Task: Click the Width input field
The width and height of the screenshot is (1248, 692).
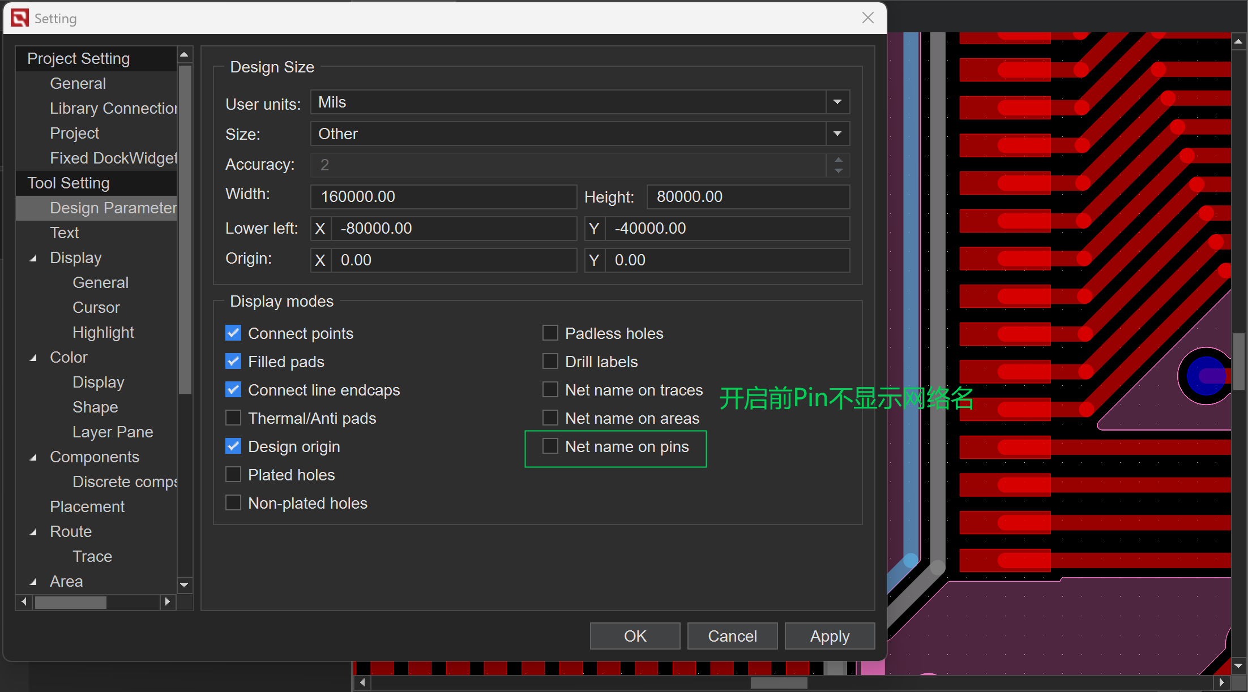Action: 443,197
